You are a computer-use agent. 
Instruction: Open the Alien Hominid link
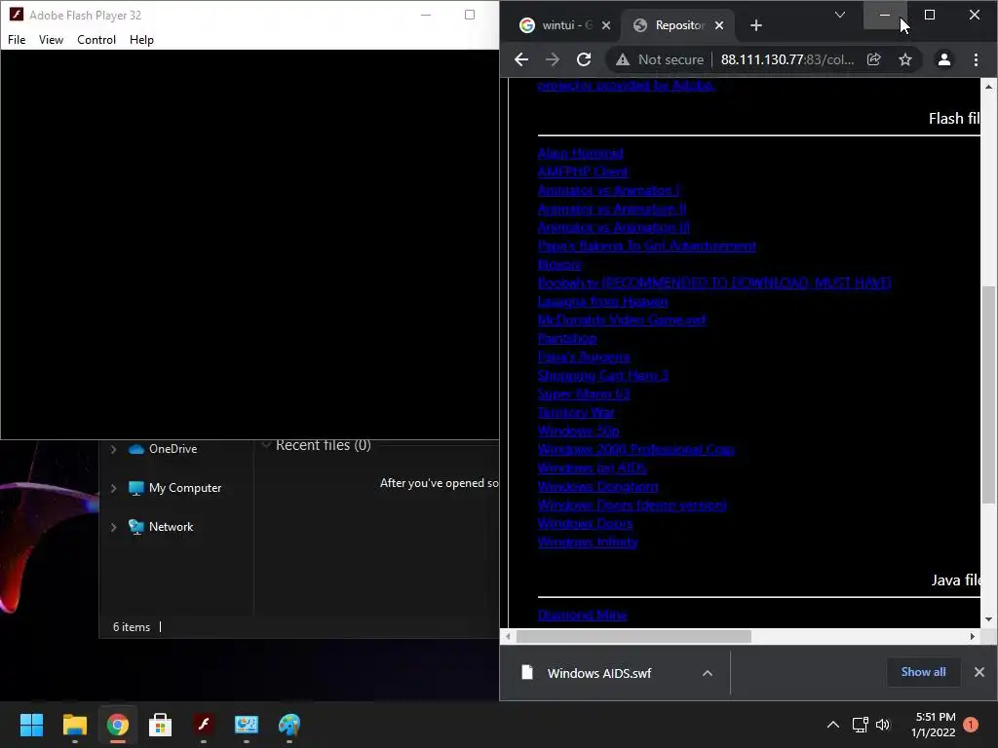point(580,153)
